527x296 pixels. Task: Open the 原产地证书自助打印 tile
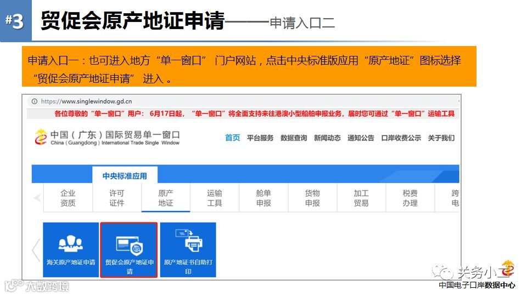[x=188, y=250]
